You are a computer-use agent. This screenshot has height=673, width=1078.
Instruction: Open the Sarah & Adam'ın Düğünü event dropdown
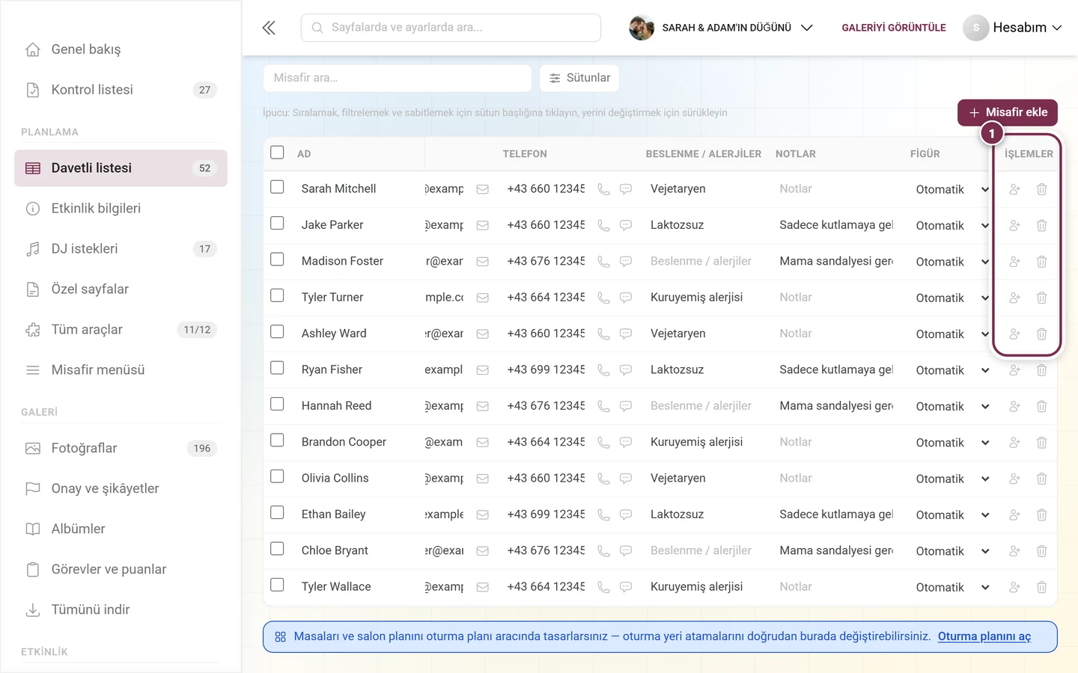(x=721, y=28)
